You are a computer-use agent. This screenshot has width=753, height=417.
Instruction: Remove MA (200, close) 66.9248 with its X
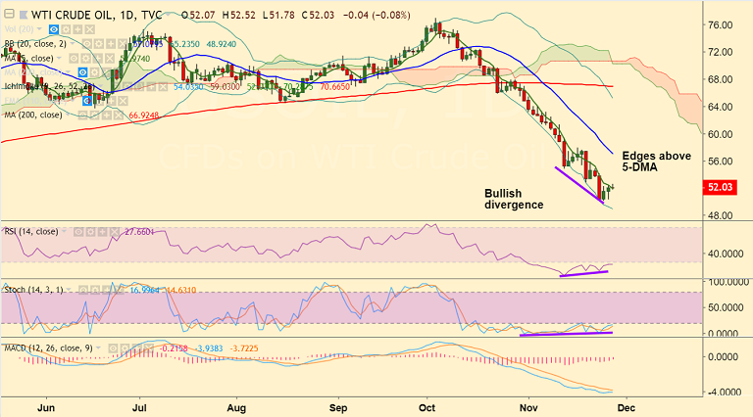tap(119, 116)
